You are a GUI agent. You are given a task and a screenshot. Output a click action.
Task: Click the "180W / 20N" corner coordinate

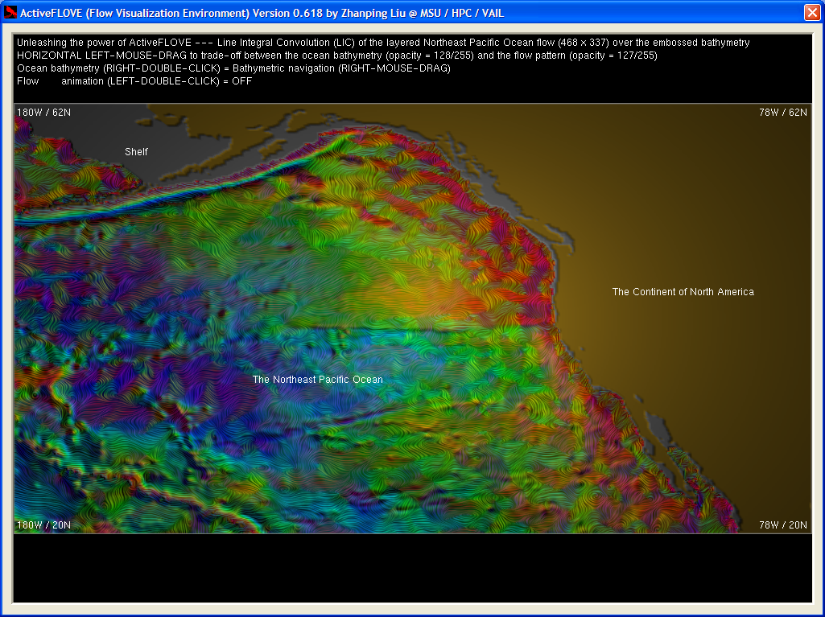coord(43,525)
